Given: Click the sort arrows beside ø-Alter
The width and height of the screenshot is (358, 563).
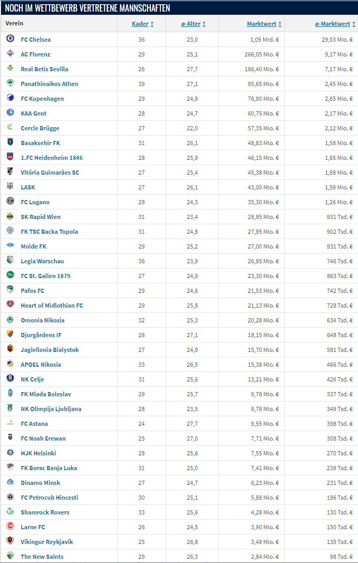Looking at the screenshot, I should tap(204, 24).
